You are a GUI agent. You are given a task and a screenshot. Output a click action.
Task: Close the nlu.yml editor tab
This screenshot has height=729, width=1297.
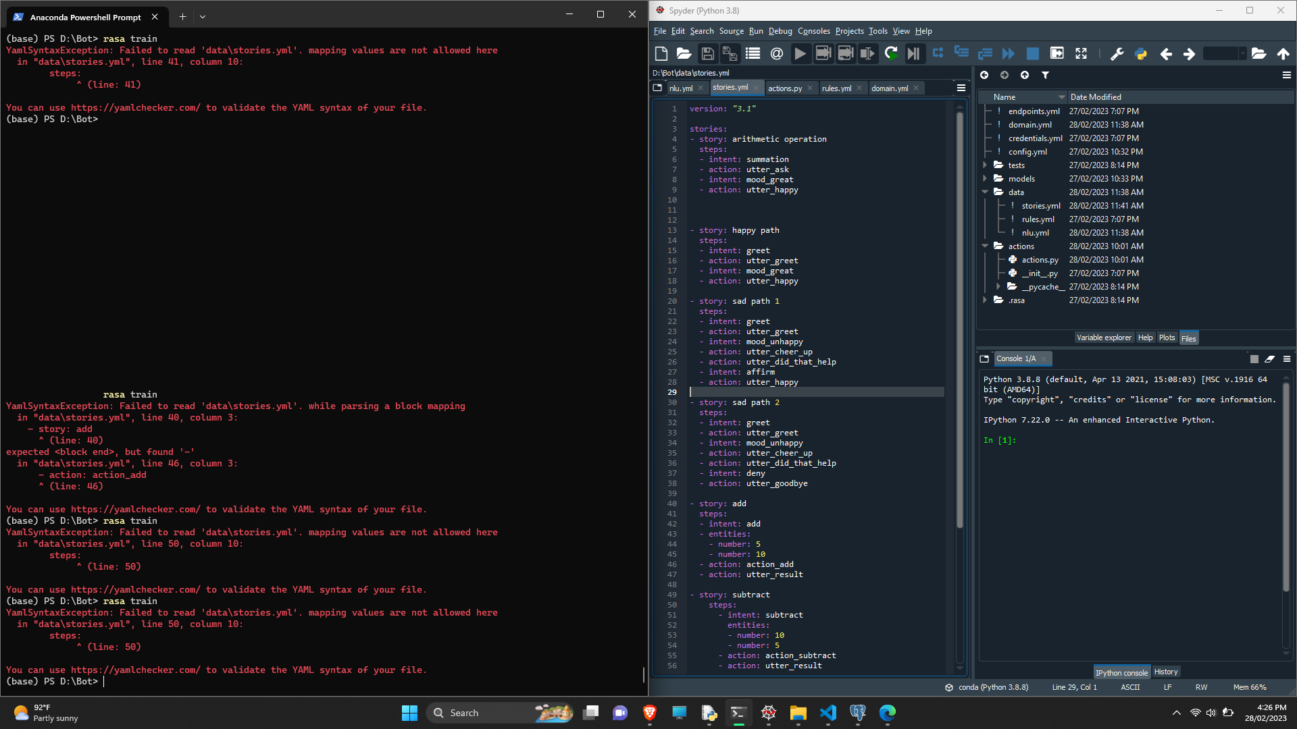701,88
